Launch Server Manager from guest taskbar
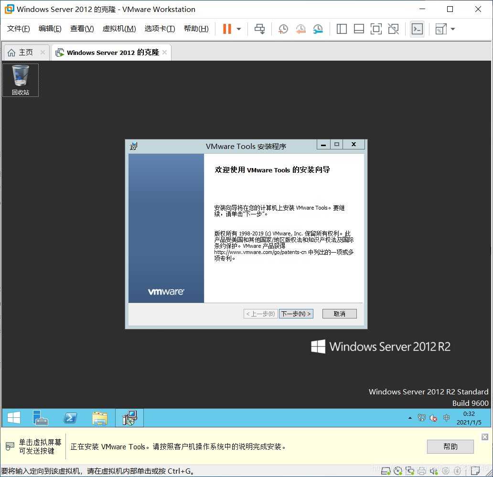Screen dimensions: 493x477 [x=40, y=418]
